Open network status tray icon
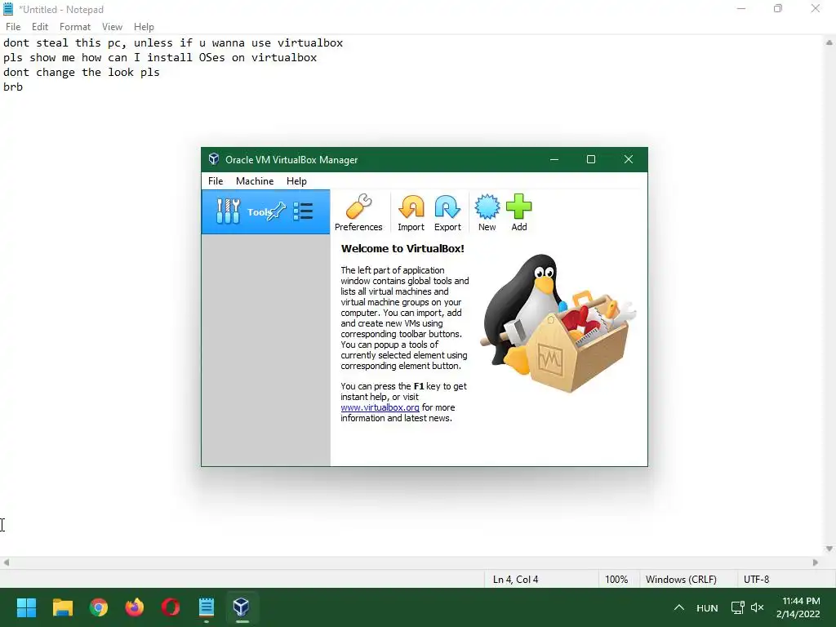This screenshot has width=836, height=627. pos(737,607)
